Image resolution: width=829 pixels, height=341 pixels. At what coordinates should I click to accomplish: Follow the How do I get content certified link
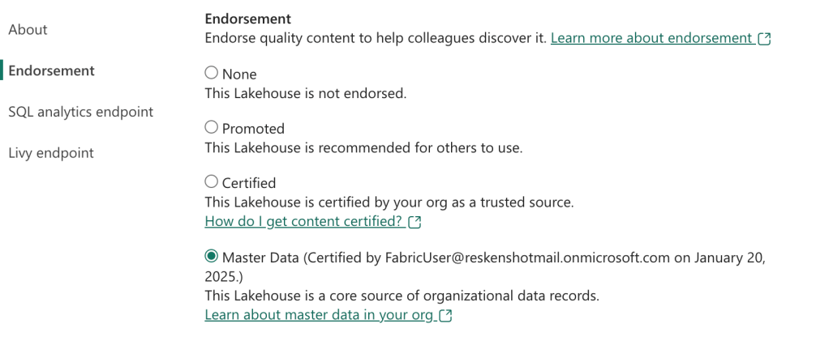coord(304,221)
